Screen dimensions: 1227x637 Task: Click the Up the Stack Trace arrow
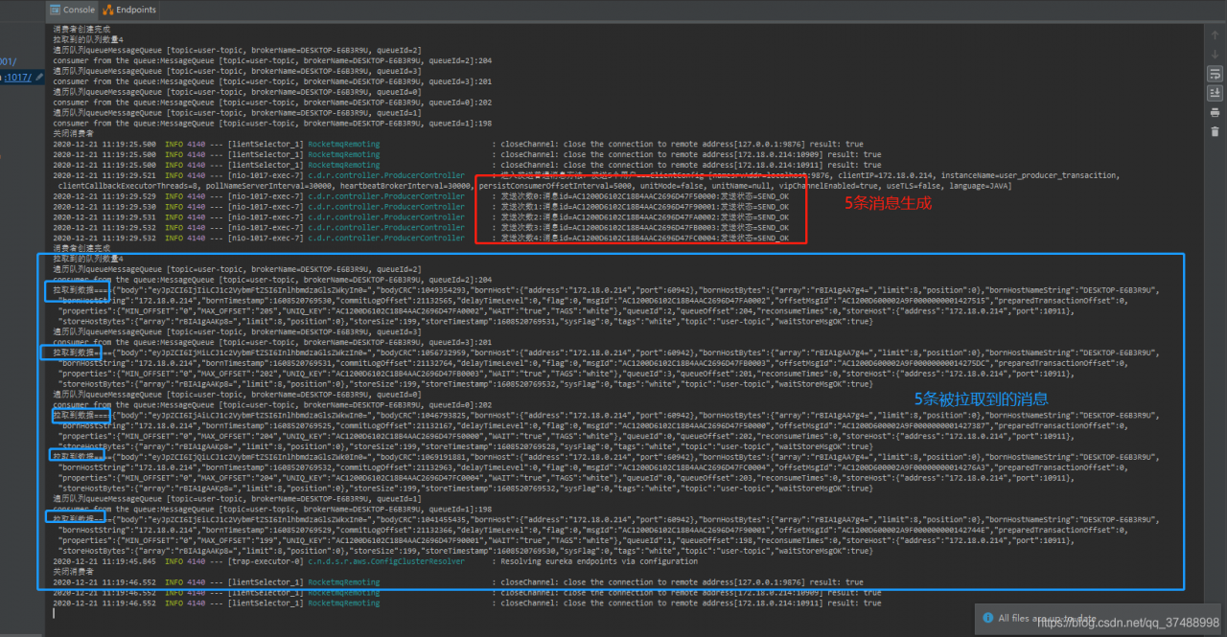point(1215,34)
